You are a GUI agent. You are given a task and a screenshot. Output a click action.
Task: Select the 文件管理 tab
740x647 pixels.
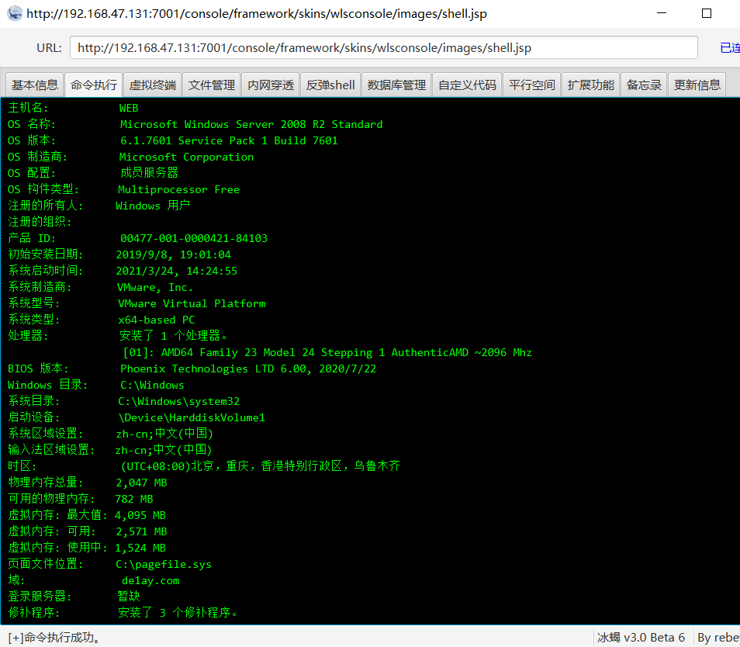(212, 85)
